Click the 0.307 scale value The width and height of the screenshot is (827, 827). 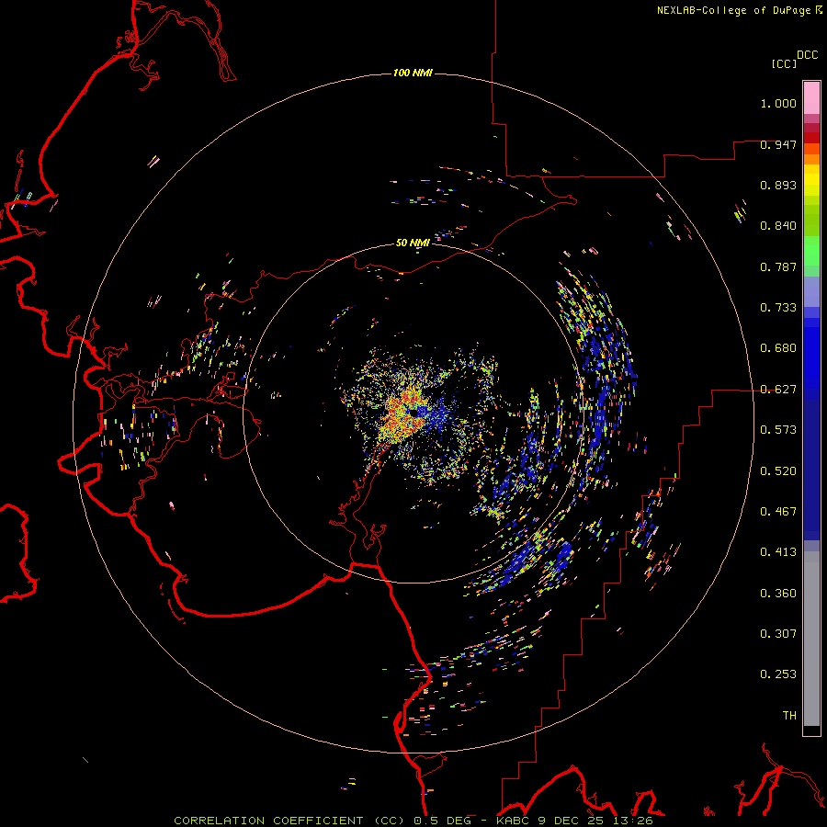click(778, 634)
